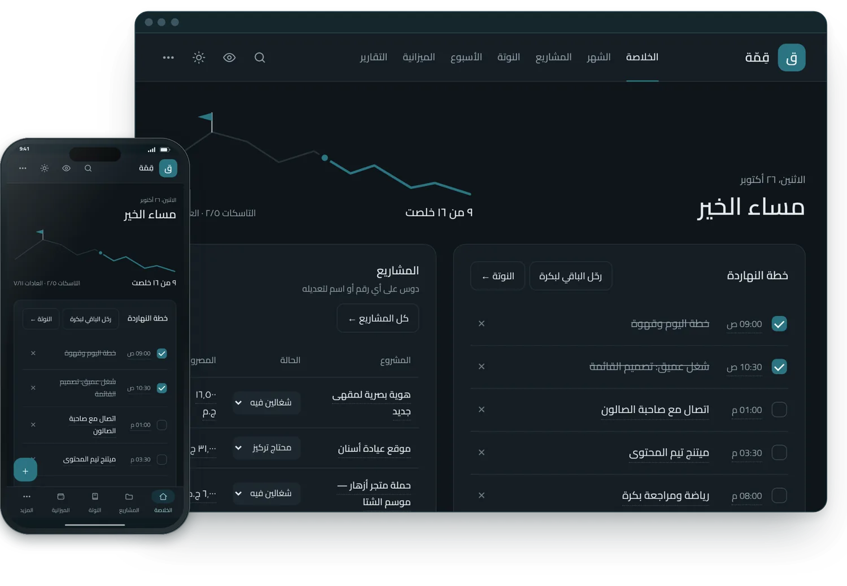
Task: Uncheck desktop task شغل عميق: تصميم القائمة
Action: click(779, 367)
